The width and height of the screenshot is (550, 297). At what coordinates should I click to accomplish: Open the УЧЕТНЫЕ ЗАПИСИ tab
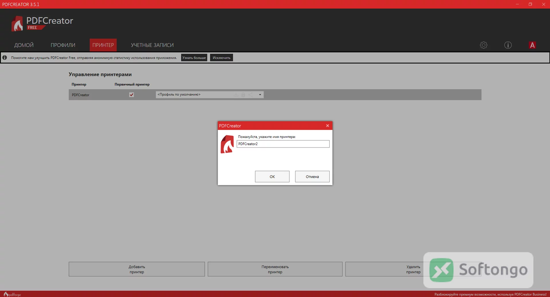152,45
